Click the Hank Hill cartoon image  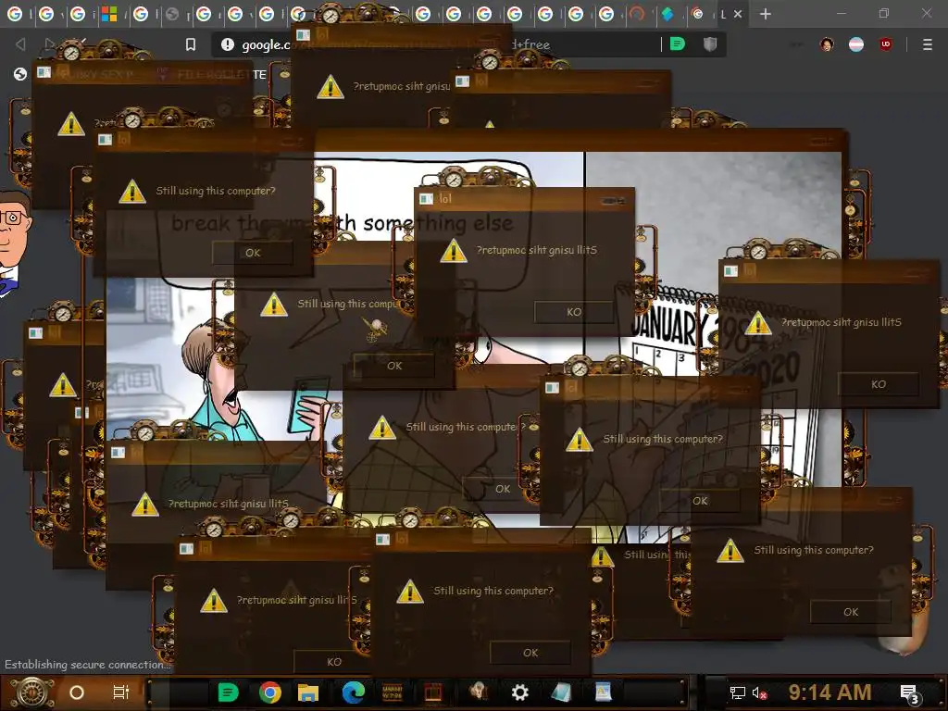coord(13,243)
